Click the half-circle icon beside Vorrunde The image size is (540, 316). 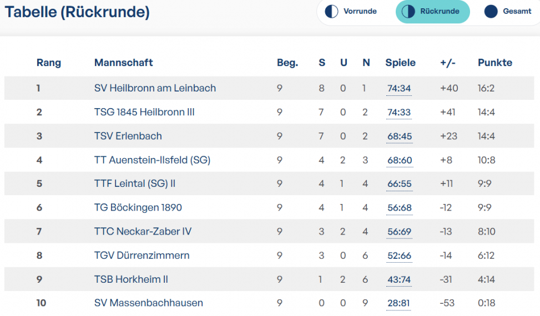[x=331, y=11]
